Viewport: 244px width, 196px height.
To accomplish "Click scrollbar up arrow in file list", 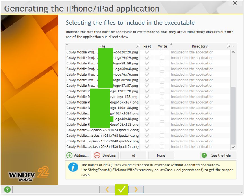I will click(233, 52).
